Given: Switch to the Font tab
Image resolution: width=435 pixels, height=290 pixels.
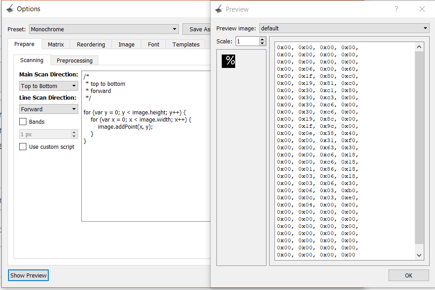Looking at the screenshot, I should coord(153,44).
